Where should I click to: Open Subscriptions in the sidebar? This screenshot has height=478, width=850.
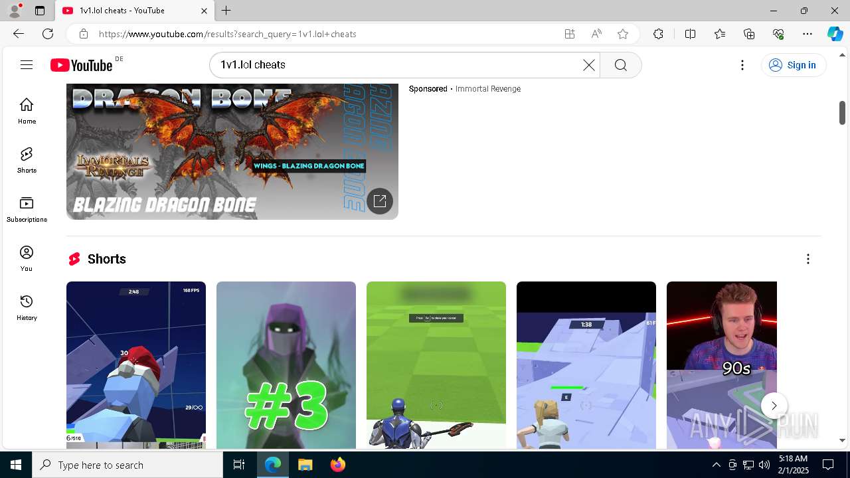[x=27, y=209]
